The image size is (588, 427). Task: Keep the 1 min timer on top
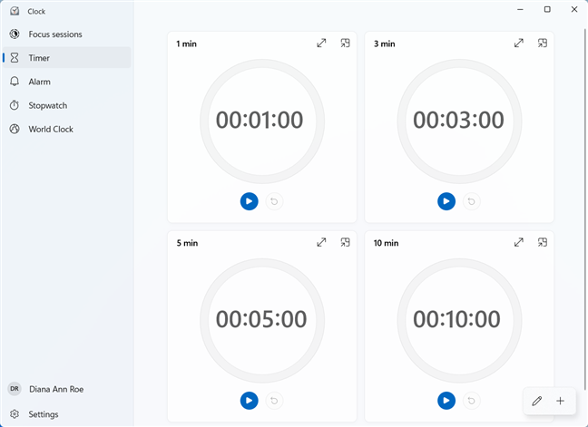[345, 44]
